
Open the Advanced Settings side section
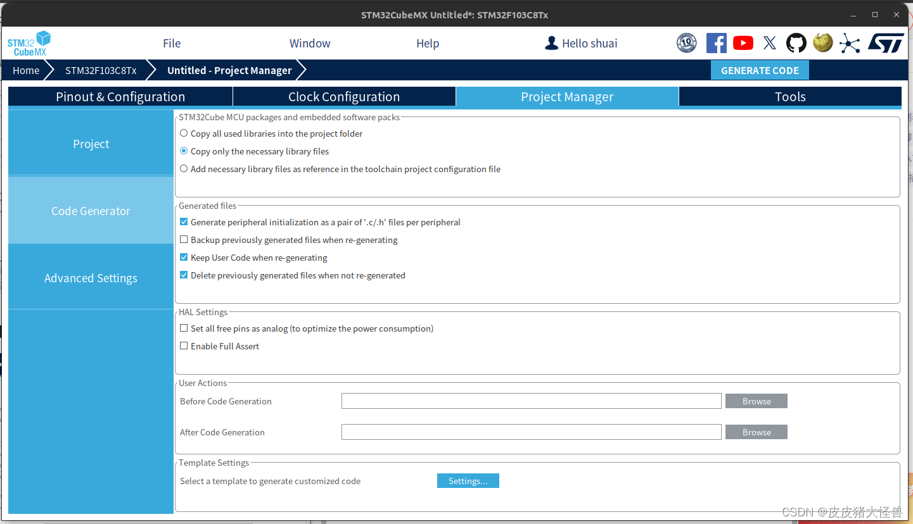91,278
